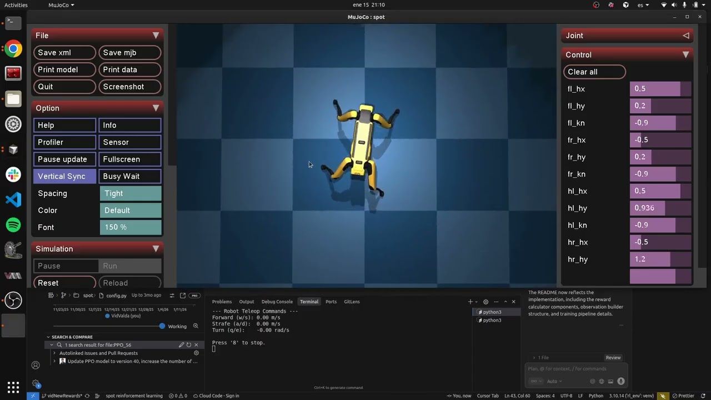Toggle Busy Wait option
This screenshot has width=711, height=400.
tap(130, 176)
